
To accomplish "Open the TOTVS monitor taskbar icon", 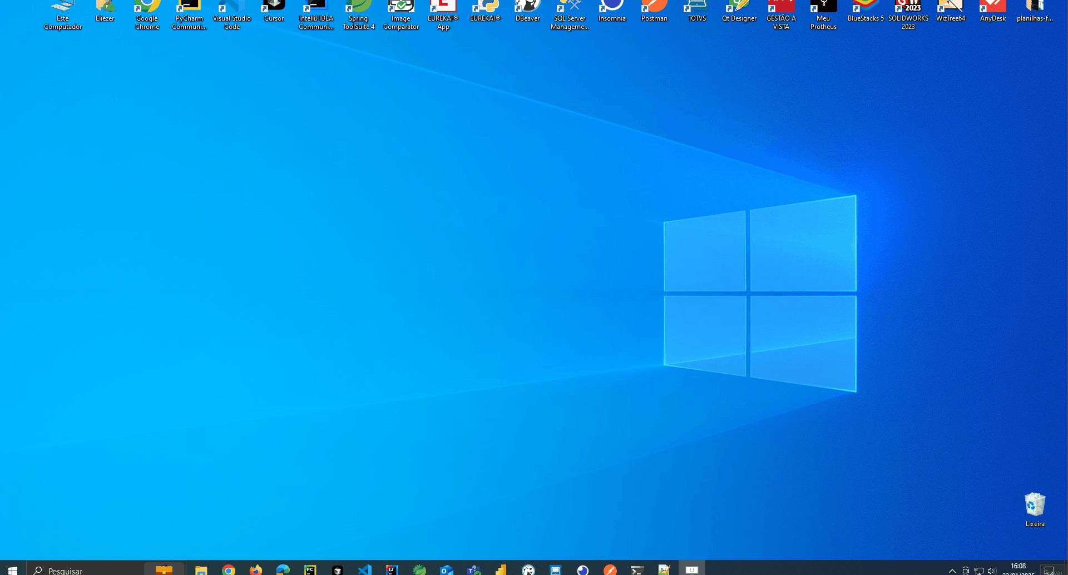I will pos(555,569).
